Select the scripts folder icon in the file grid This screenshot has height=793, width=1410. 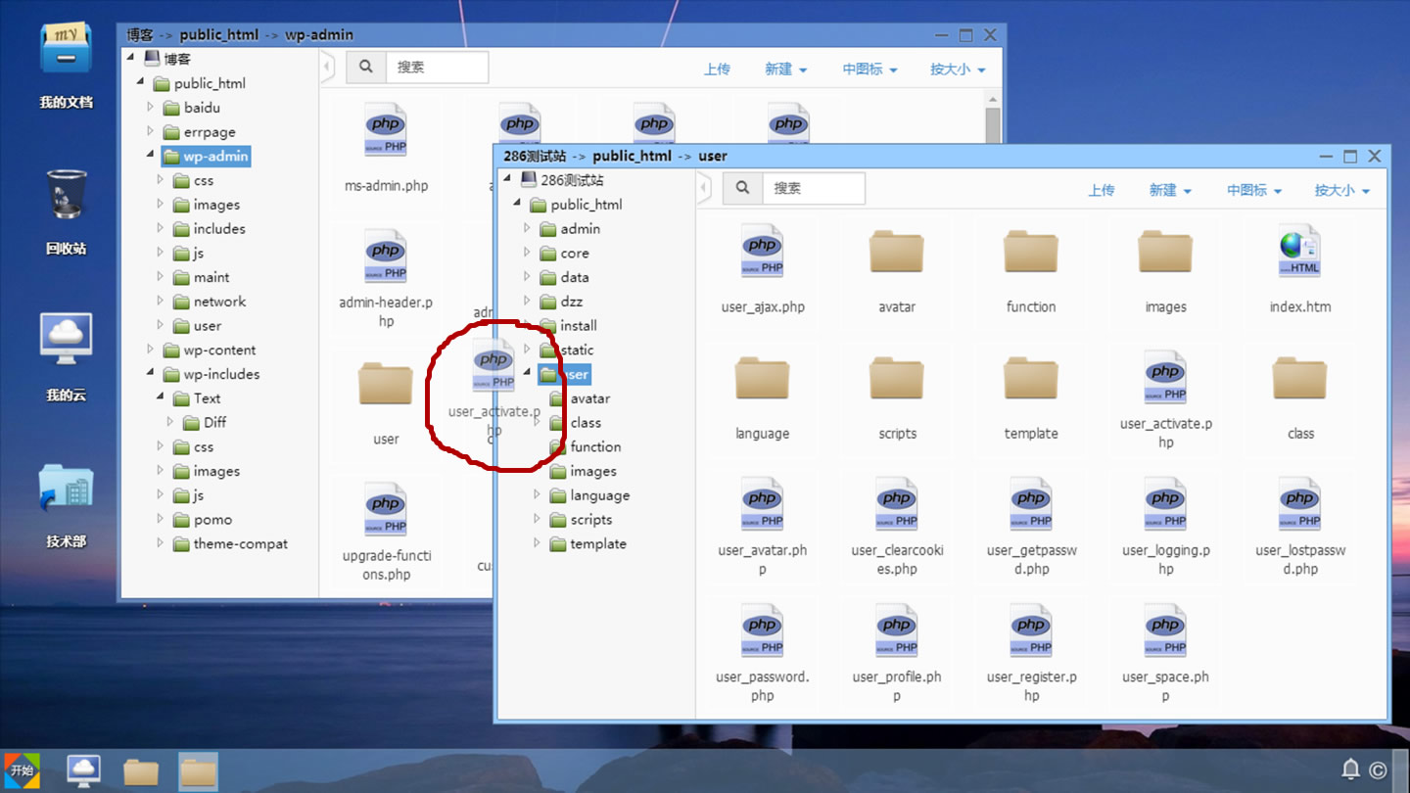[x=897, y=379]
